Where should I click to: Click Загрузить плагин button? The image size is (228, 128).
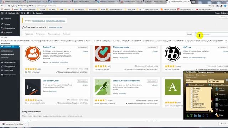55,27
